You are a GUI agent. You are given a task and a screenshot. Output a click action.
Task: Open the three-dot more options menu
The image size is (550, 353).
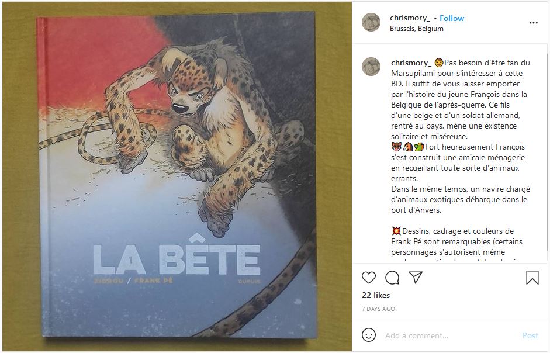click(534, 23)
